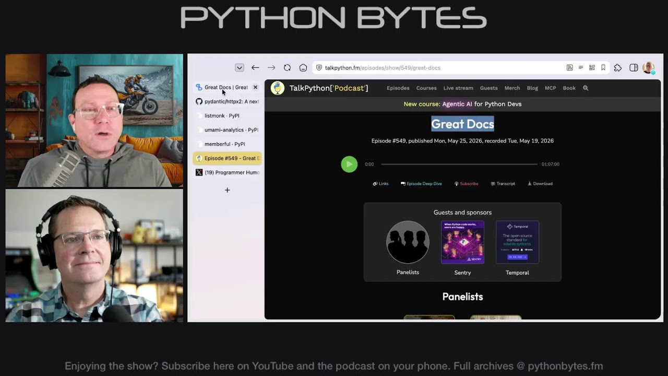
Task: Open the tab list dropdown chevron
Action: 239,67
